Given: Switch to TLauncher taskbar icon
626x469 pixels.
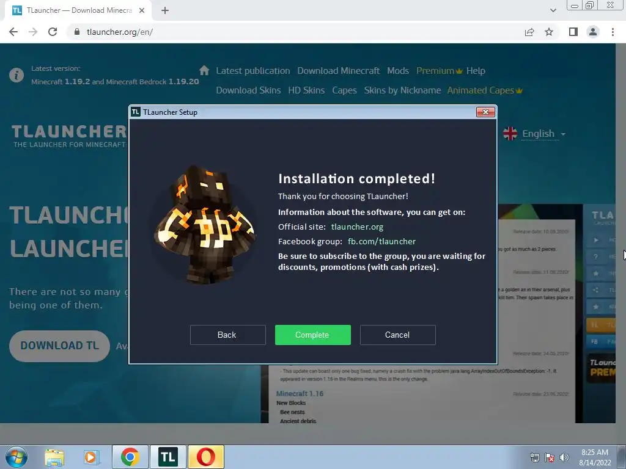Looking at the screenshot, I should coord(168,457).
